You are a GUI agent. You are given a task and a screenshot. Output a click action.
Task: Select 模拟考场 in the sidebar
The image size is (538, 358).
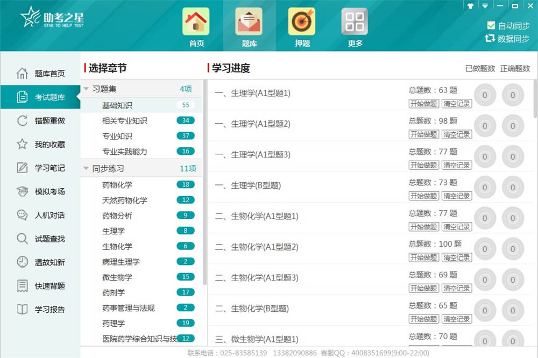49,191
